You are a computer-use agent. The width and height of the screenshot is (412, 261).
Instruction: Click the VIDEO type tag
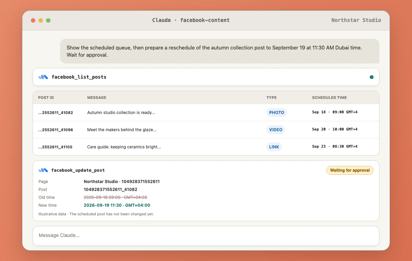[276, 129]
